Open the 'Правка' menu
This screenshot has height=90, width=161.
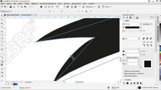pyautogui.click(x=9, y=3)
